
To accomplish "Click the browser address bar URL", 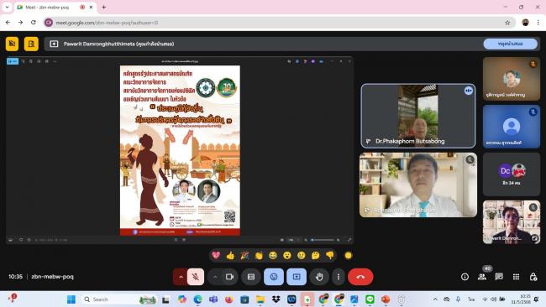I will tap(107, 23).
